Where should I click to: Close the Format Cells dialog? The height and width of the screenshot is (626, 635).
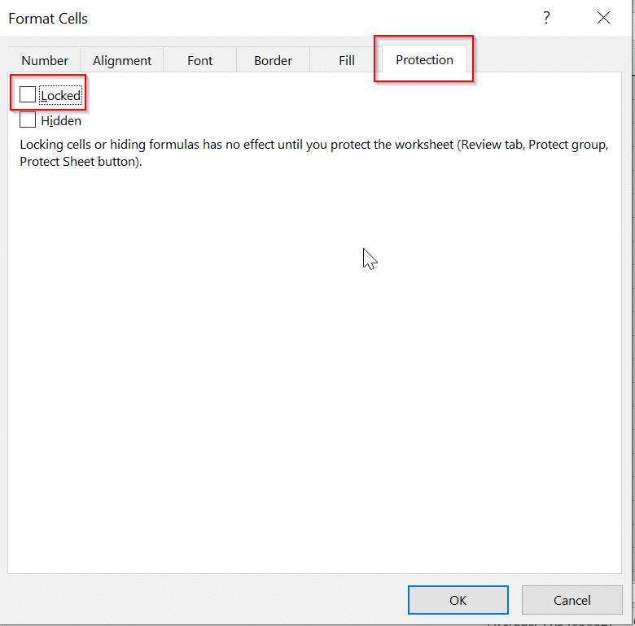coord(603,18)
